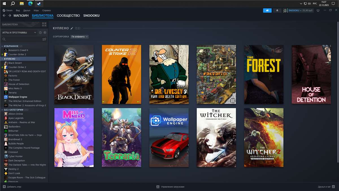Open advanced filter settings icon in the sidebar
The height and width of the screenshot is (191, 339).
[x=44, y=39]
